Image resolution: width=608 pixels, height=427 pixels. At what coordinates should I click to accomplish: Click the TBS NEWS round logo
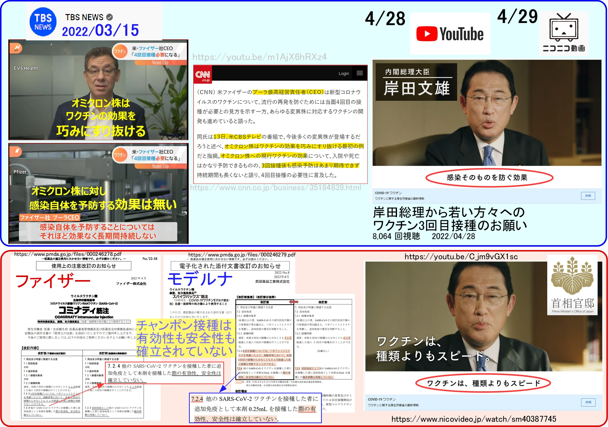(x=43, y=22)
